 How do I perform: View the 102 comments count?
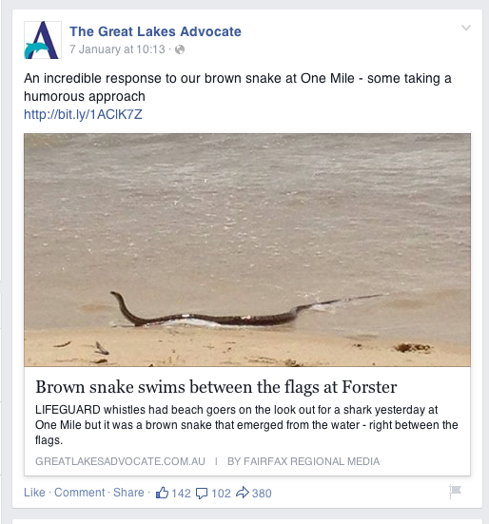click(x=221, y=494)
